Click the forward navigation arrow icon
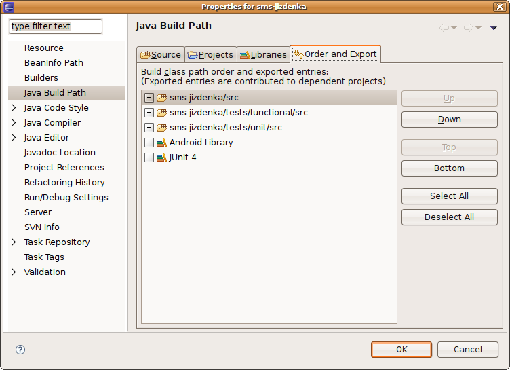This screenshot has height=370, width=510. pos(469,28)
